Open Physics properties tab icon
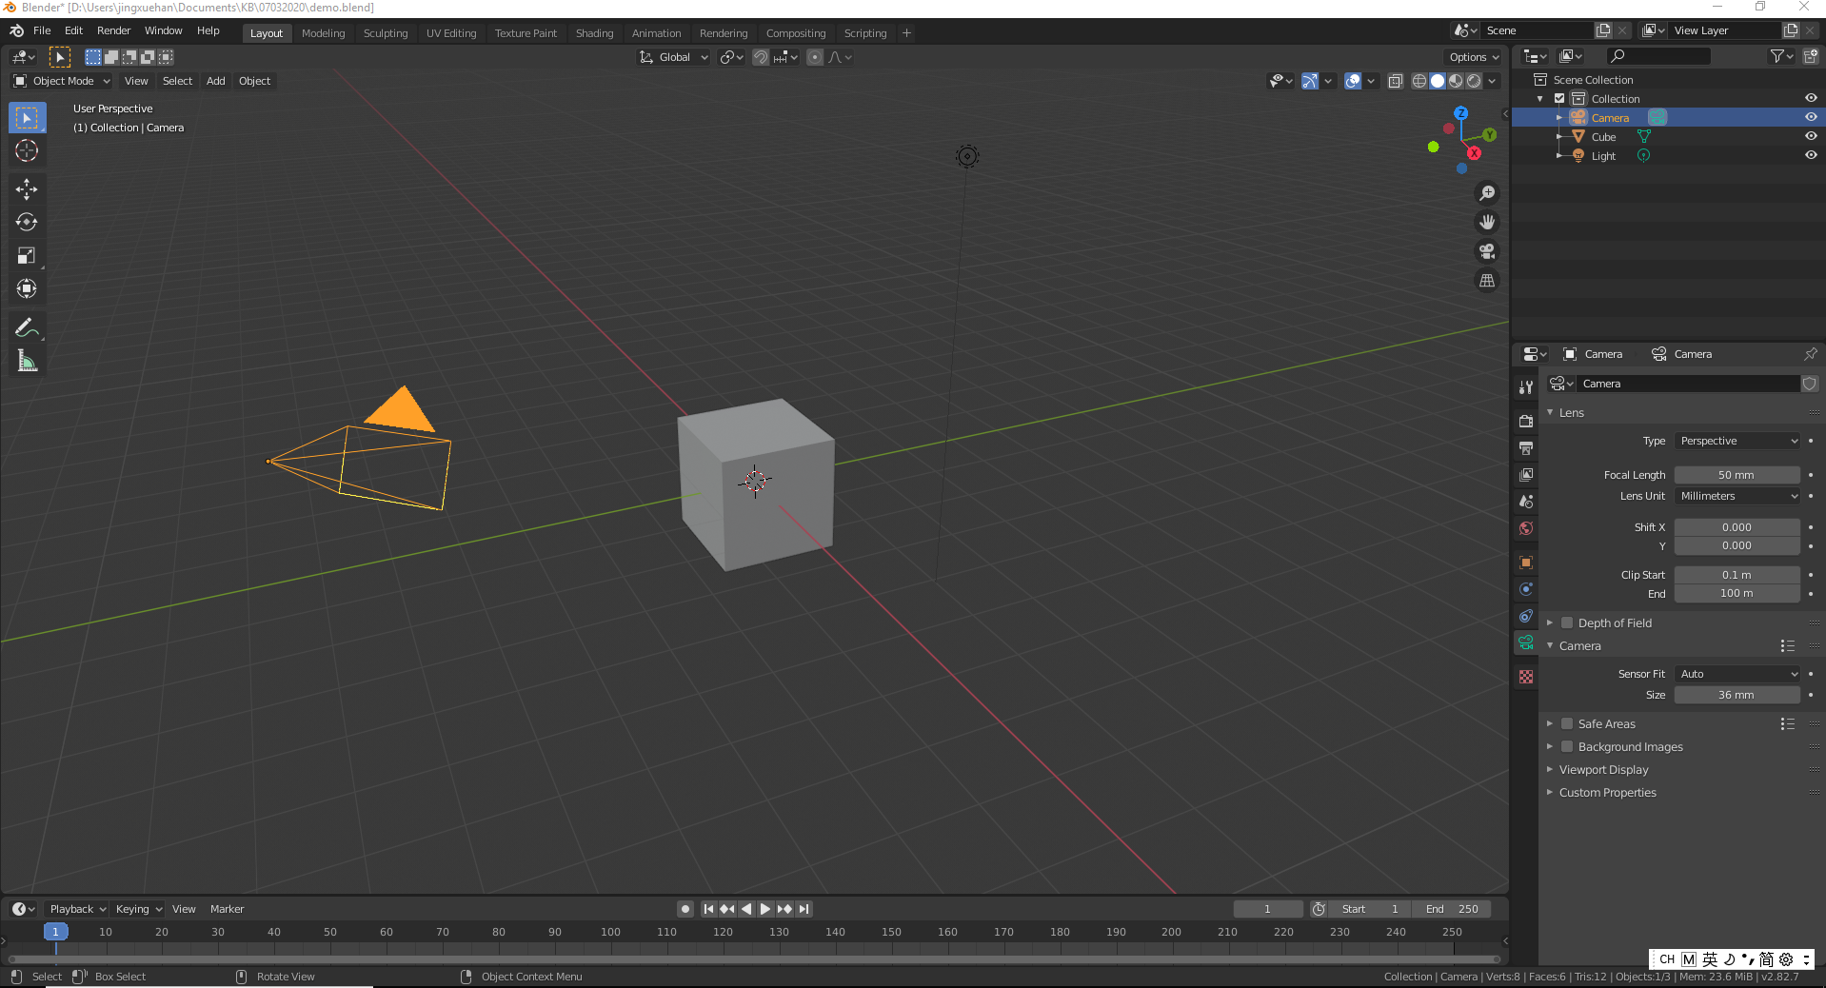This screenshot has width=1826, height=988. coord(1526,589)
